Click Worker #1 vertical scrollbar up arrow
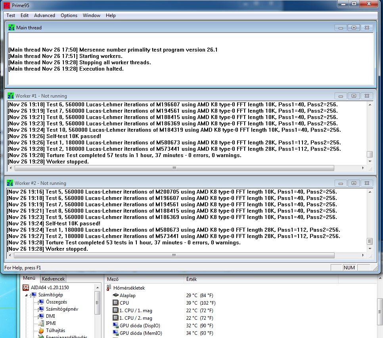Viewport: 383px width, 338px height. coord(370,105)
